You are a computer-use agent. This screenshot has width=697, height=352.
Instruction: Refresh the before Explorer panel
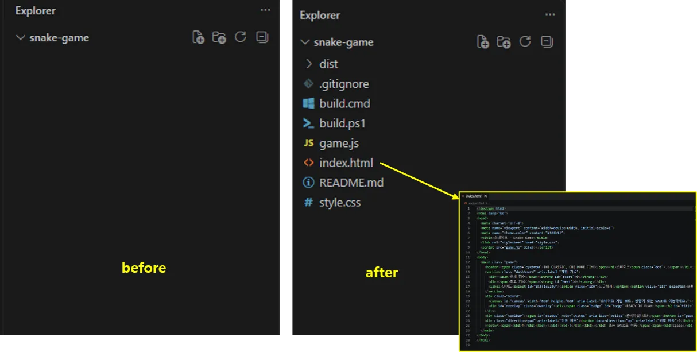pyautogui.click(x=241, y=37)
